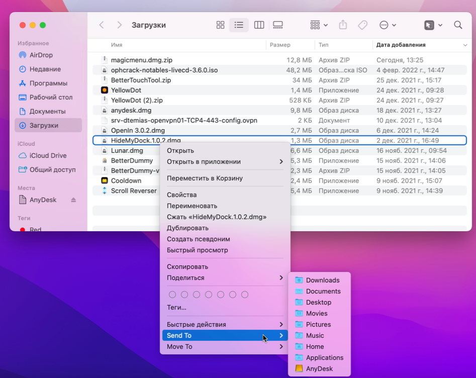This screenshot has height=378, width=476.
Task: Select srv-dtemias-openvpn01-TCP4-443-config.ovpn file
Action: tap(279, 120)
